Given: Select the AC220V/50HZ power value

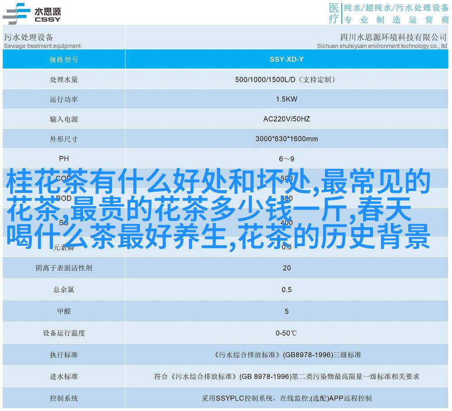Looking at the screenshot, I should coord(287,119).
